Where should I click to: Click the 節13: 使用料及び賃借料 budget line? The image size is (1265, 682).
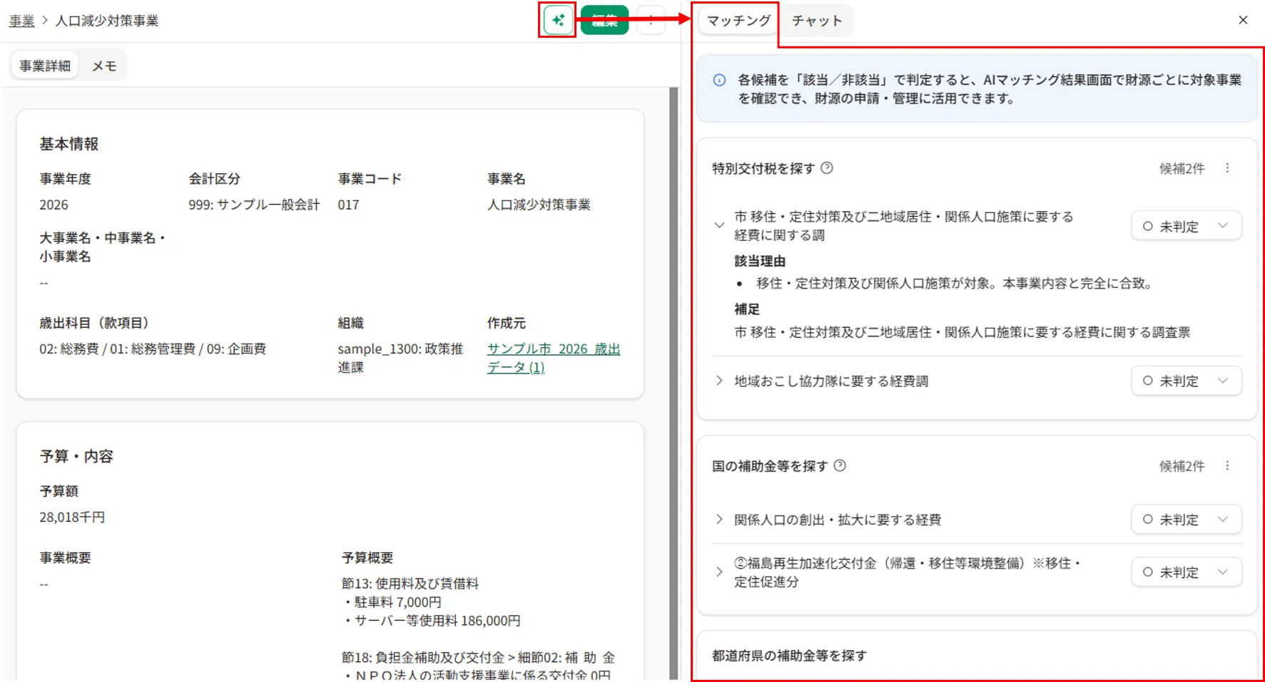point(410,584)
